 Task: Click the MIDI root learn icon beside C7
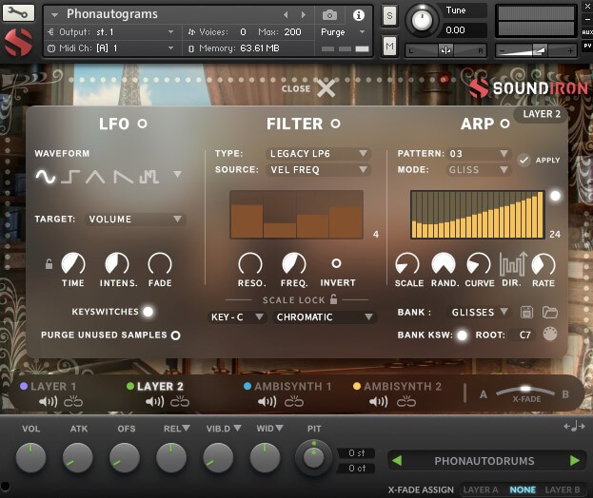(550, 335)
